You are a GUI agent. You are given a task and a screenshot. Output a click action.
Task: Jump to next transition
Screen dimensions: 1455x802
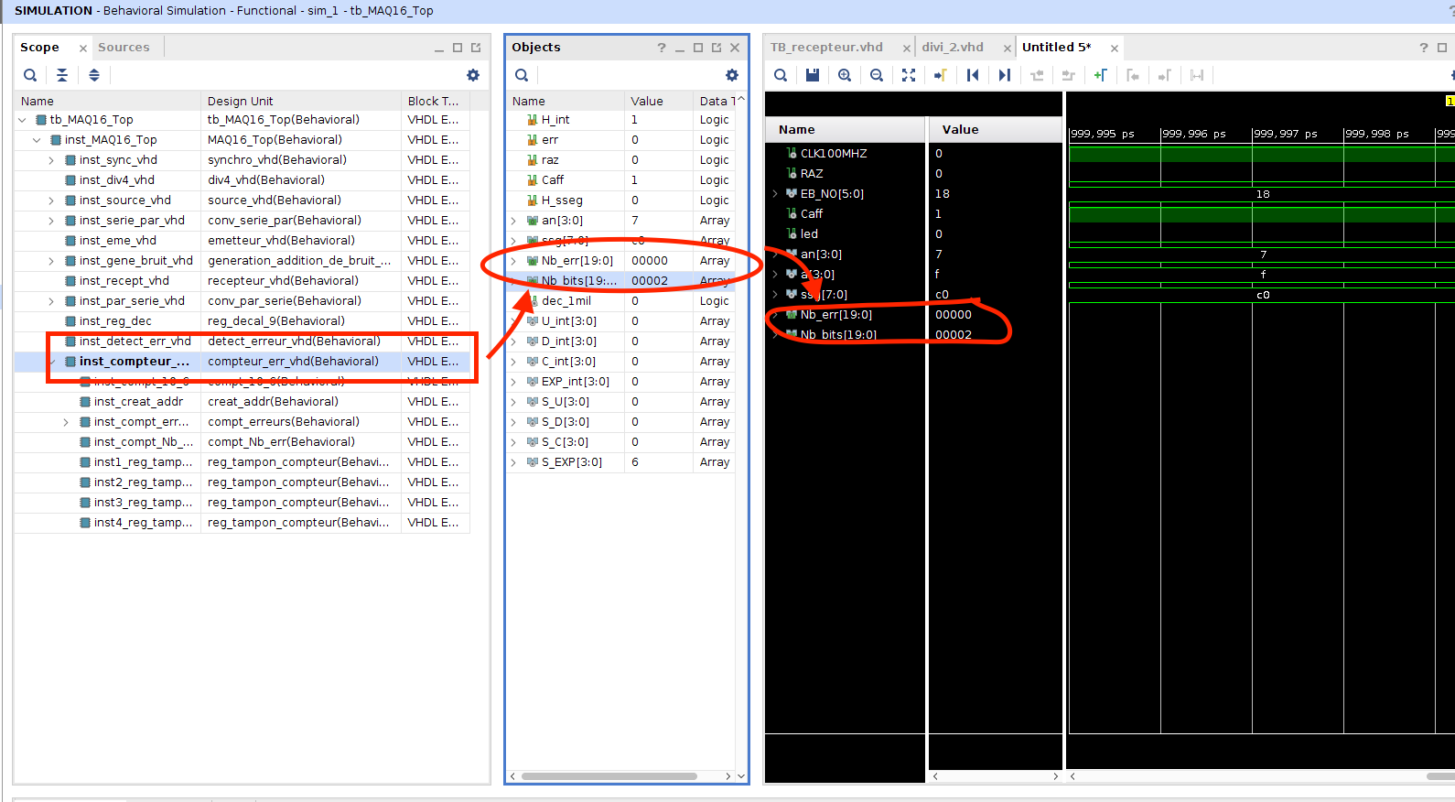1069,75
